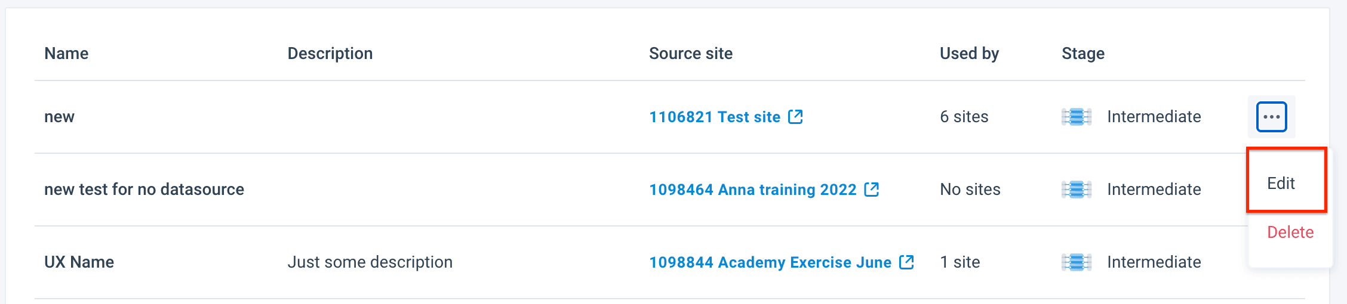This screenshot has height=304, width=1347.
Task: Select the UX Name row name
Action: pyautogui.click(x=79, y=262)
